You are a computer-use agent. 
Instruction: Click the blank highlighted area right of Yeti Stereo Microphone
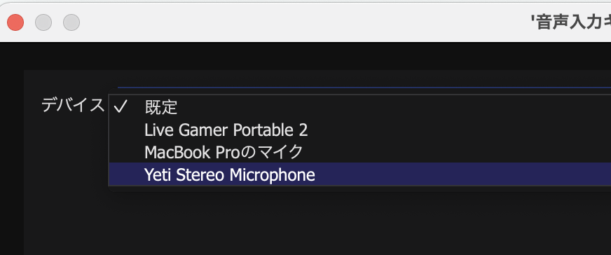(463, 174)
